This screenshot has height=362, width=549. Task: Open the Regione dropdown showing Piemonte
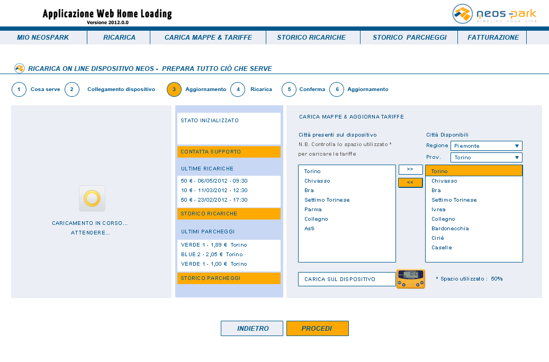[486, 146]
